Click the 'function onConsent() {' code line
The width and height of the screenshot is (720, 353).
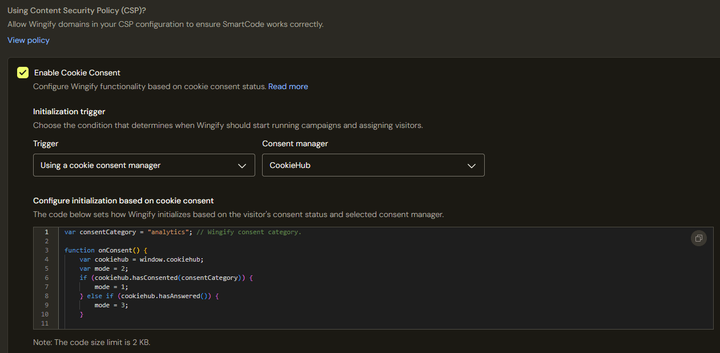(x=106, y=250)
